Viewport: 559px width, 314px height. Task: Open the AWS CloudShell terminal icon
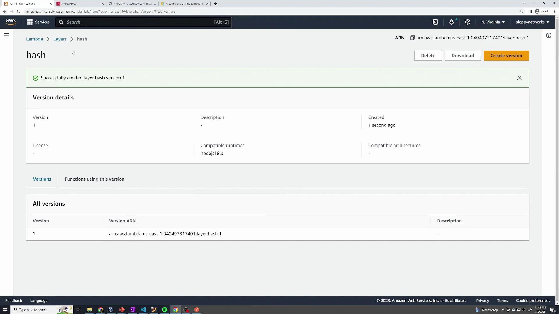click(x=436, y=22)
